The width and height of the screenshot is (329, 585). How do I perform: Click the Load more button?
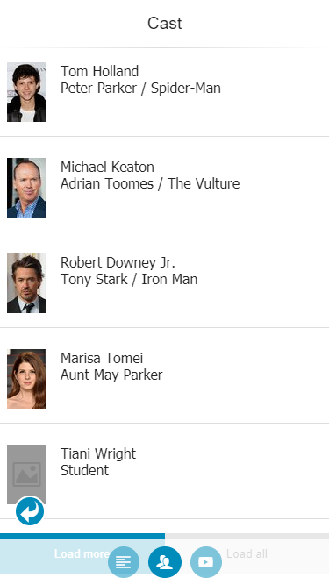82,554
